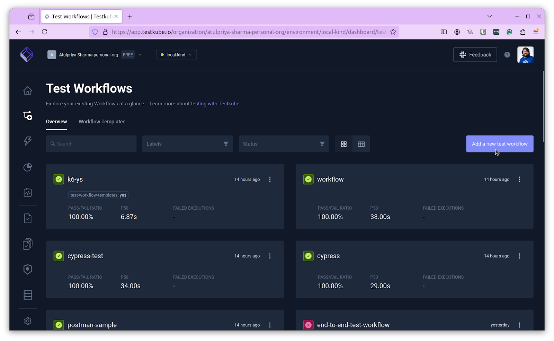The width and height of the screenshot is (554, 341).
Task: Open the browser account profile icon
Action: pos(457,32)
